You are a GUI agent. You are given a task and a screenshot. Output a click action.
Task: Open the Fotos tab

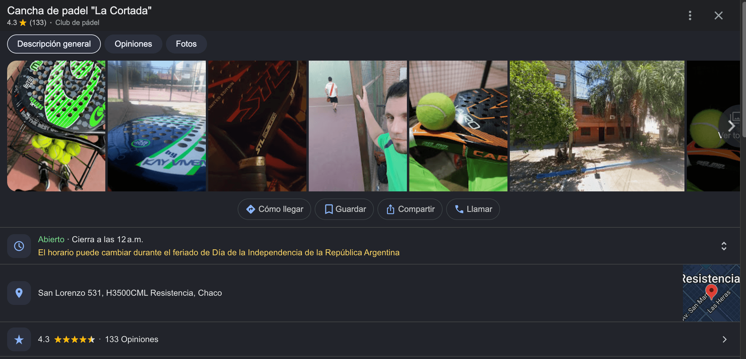pos(186,44)
